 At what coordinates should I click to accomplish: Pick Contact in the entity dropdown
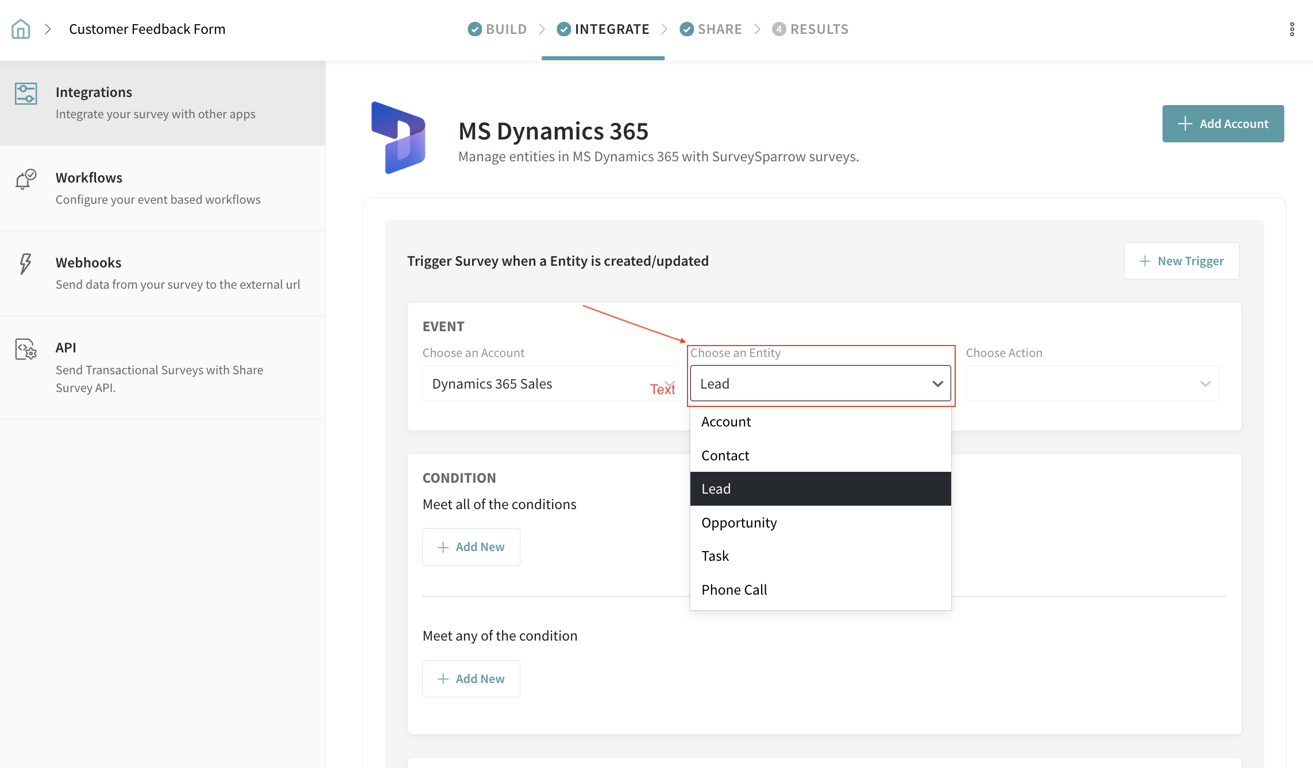tap(725, 455)
